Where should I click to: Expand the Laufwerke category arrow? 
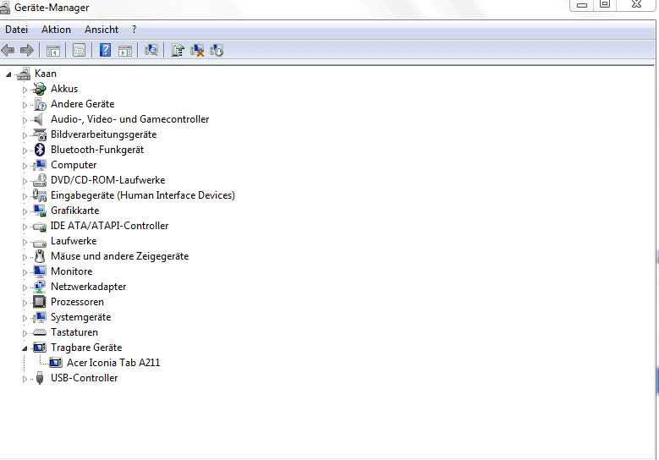coord(25,242)
